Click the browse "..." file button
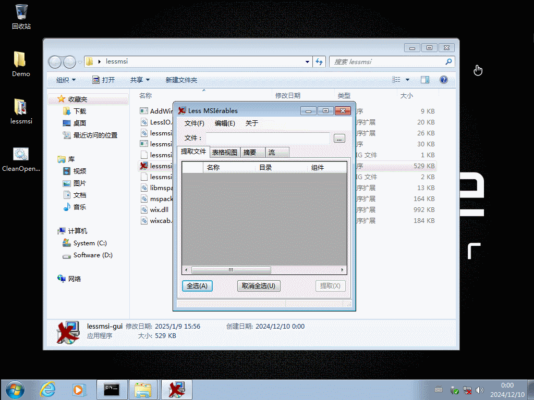Image resolution: width=534 pixels, height=400 pixels. click(x=339, y=139)
